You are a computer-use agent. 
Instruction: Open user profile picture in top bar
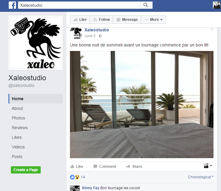tap(216, 5)
